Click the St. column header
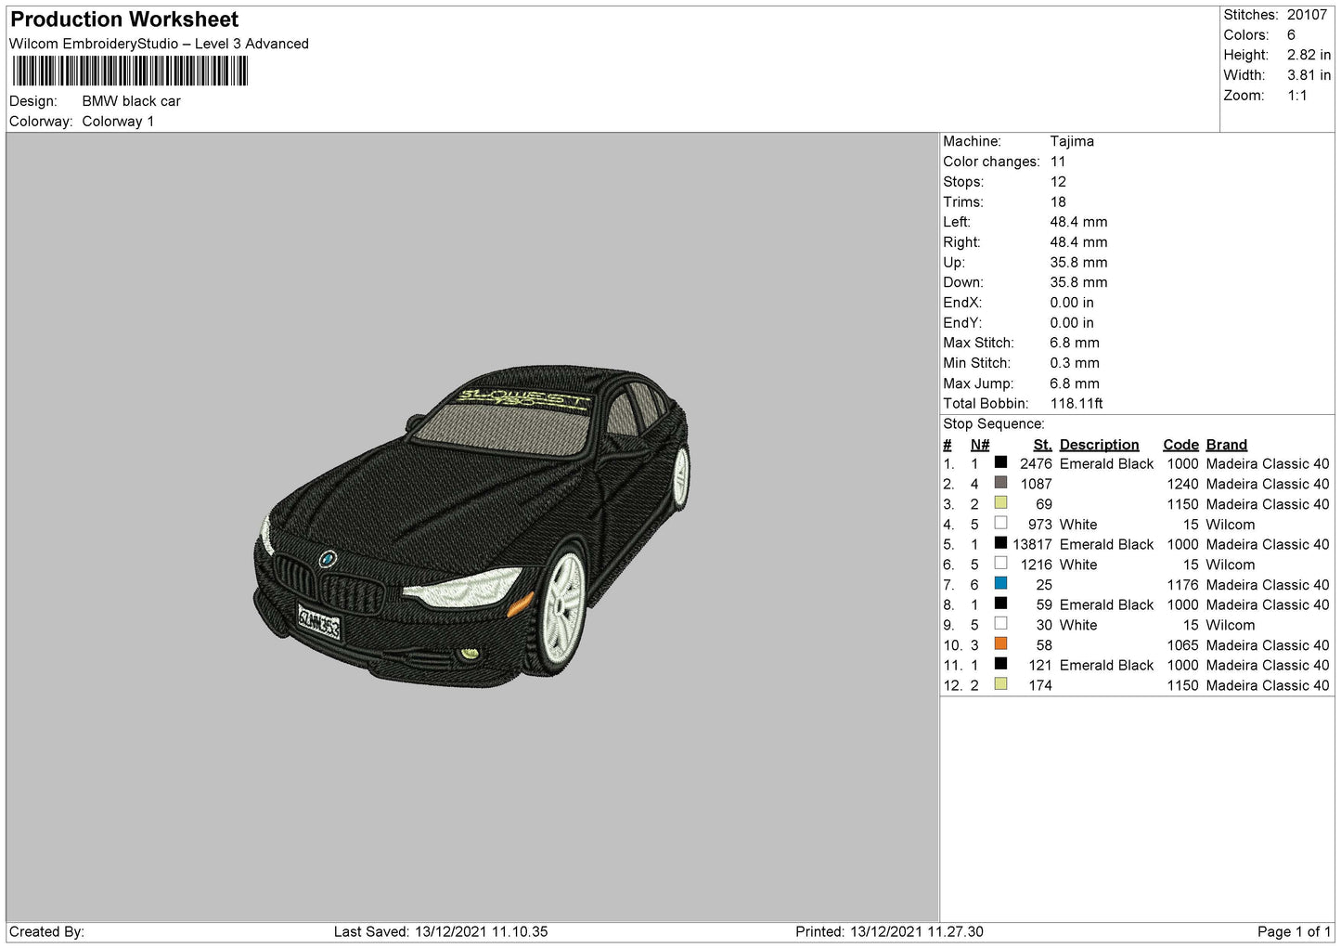The image size is (1341, 948). 1042,445
